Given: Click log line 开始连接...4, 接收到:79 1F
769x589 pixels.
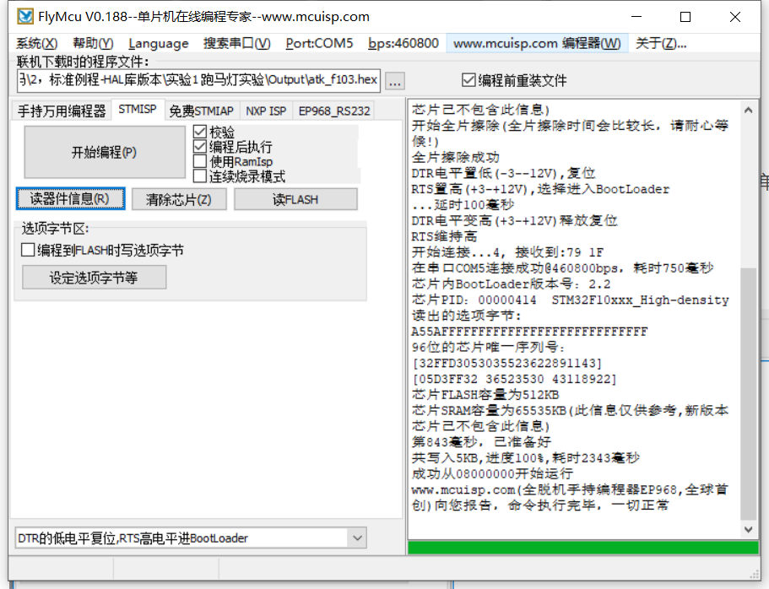Looking at the screenshot, I should click(507, 252).
